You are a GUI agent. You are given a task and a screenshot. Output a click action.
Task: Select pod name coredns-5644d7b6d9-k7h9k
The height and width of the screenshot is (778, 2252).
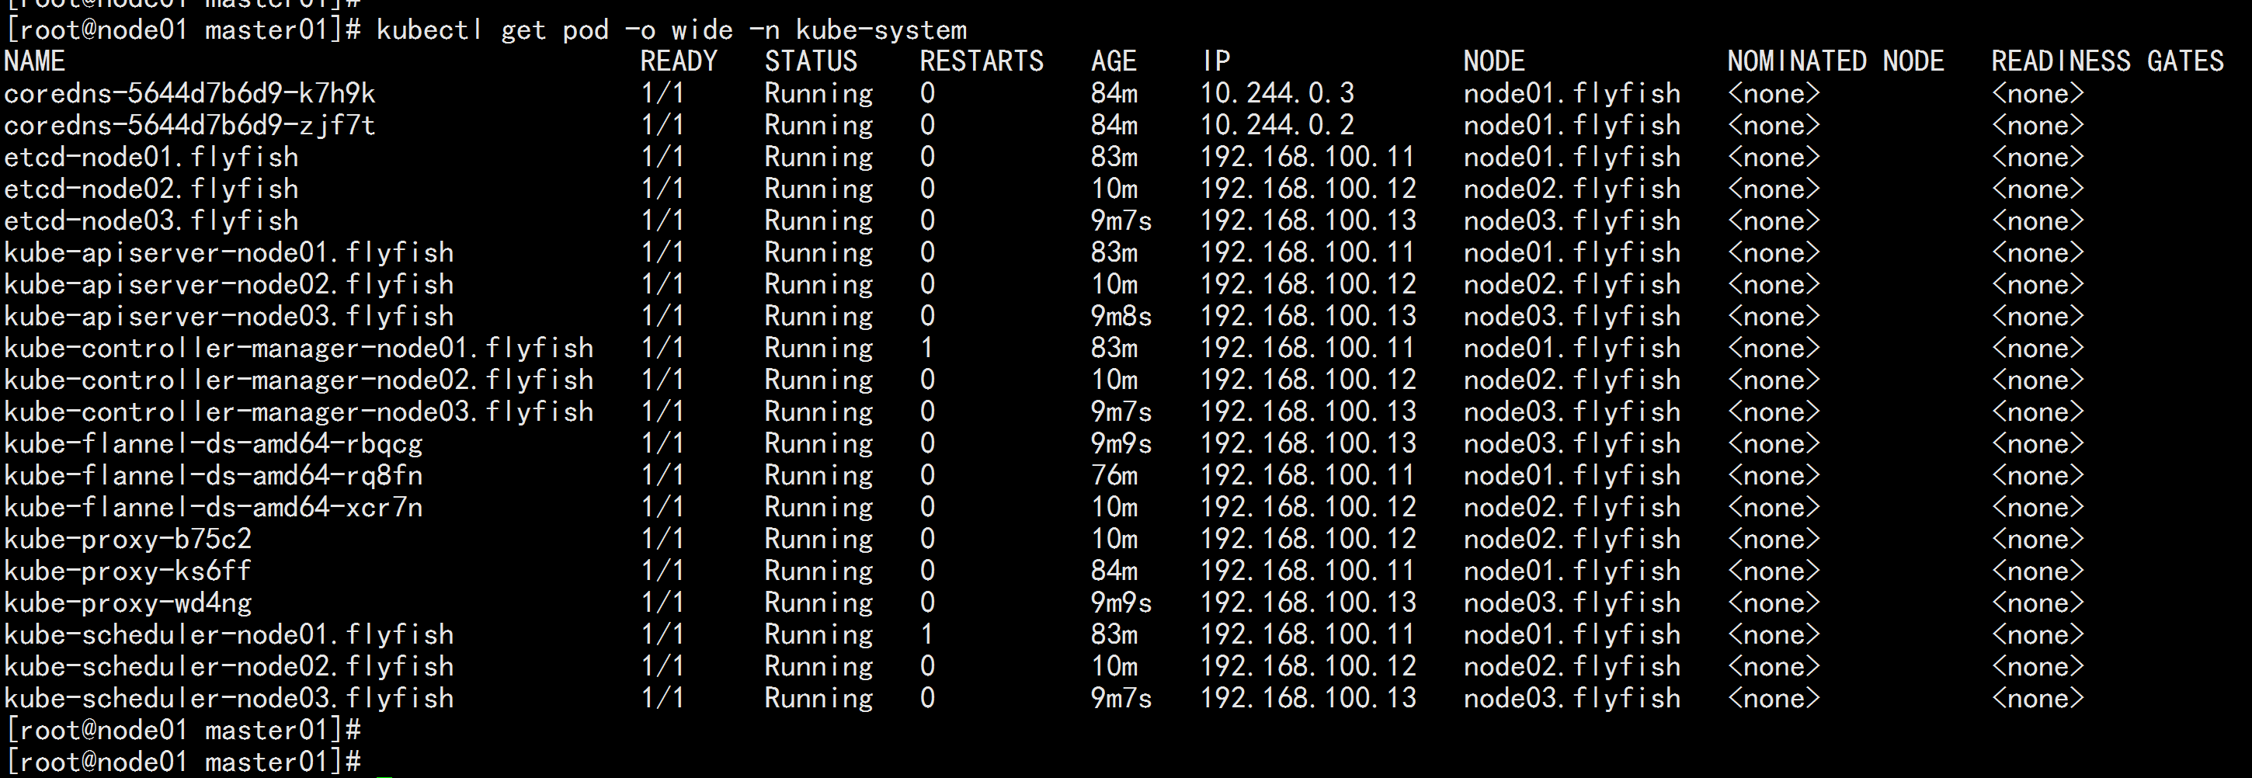pyautogui.click(x=189, y=93)
